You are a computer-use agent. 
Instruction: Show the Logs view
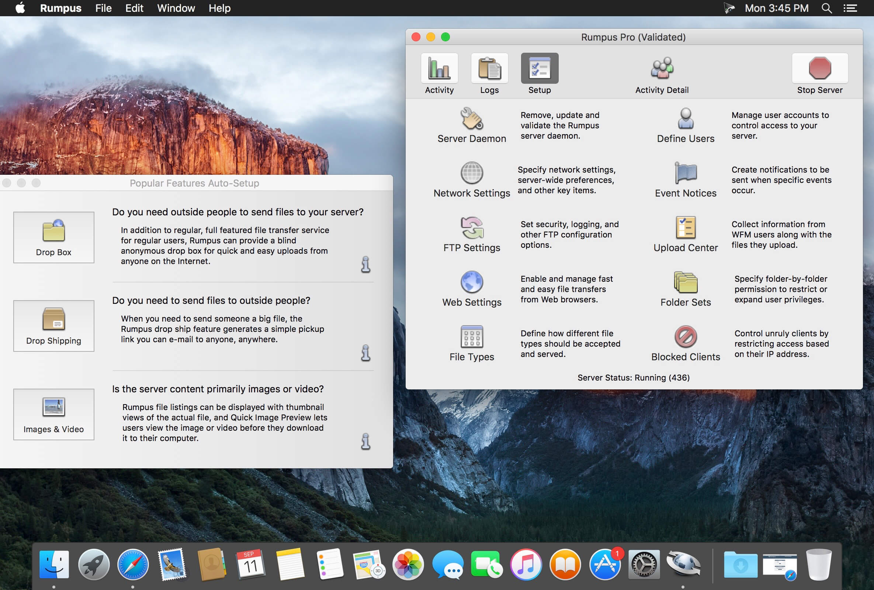pyautogui.click(x=489, y=69)
